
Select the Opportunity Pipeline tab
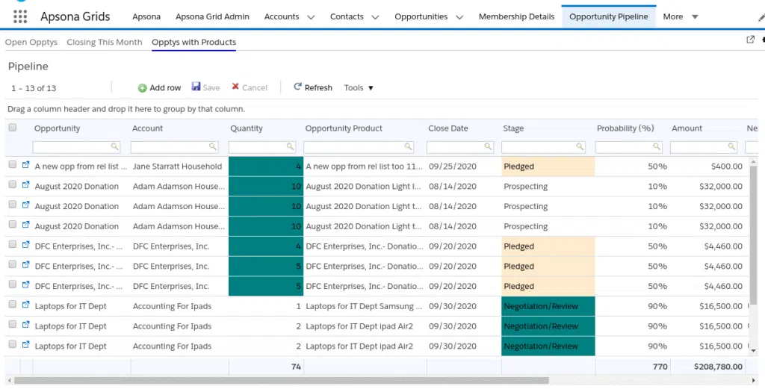tap(608, 16)
